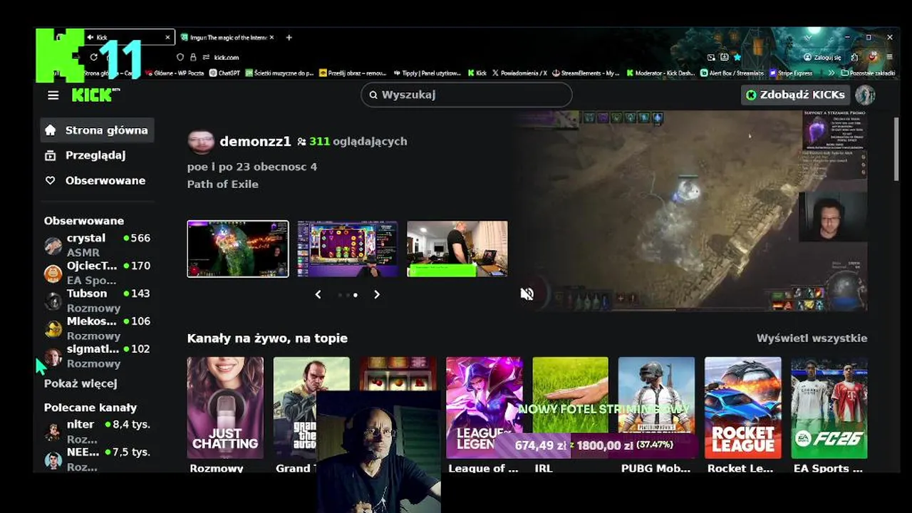Open the tab list dropdown arrow
Viewport: 912px width, 513px height.
(x=808, y=37)
